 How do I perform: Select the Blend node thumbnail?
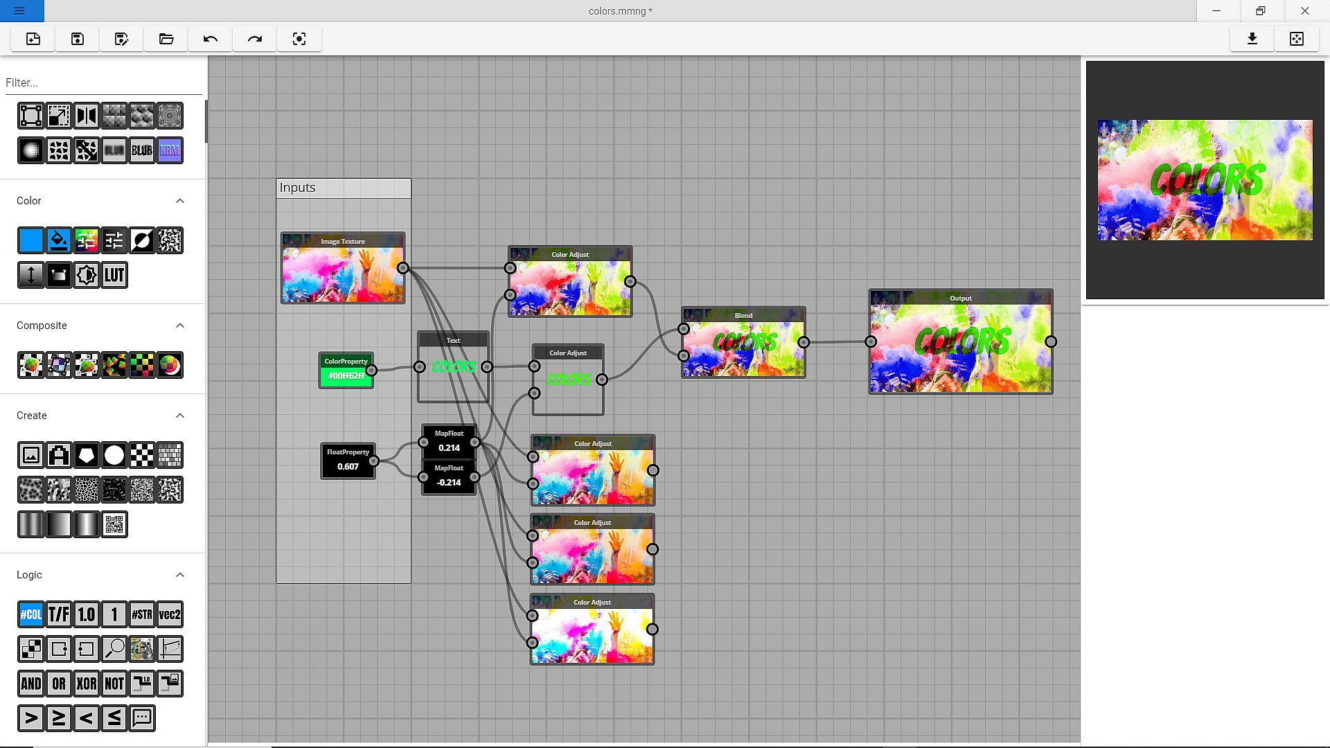click(x=743, y=348)
